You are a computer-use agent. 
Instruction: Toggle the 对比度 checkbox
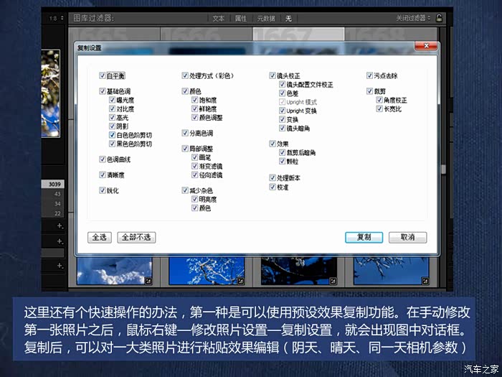tap(112, 108)
